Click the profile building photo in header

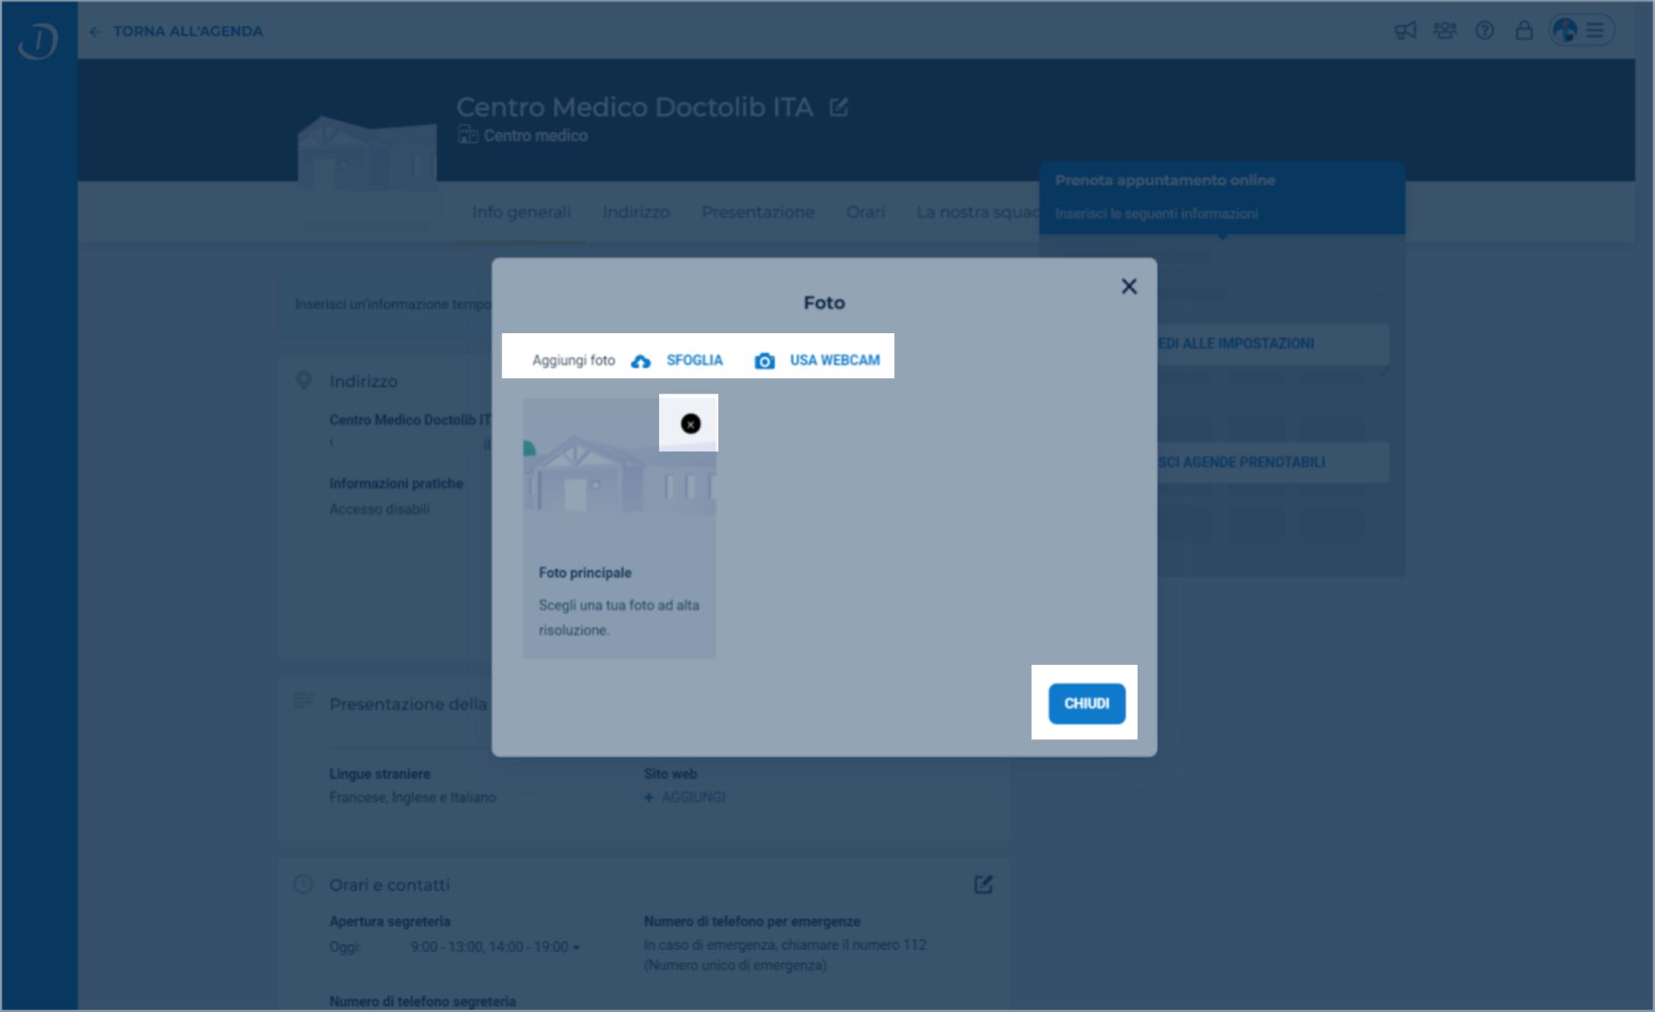[x=368, y=170]
